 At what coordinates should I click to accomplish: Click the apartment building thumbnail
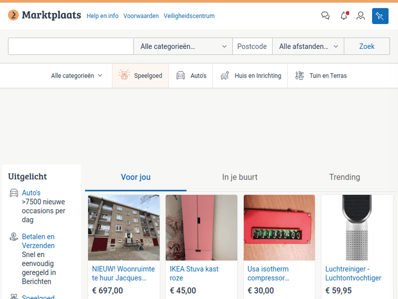(x=124, y=228)
